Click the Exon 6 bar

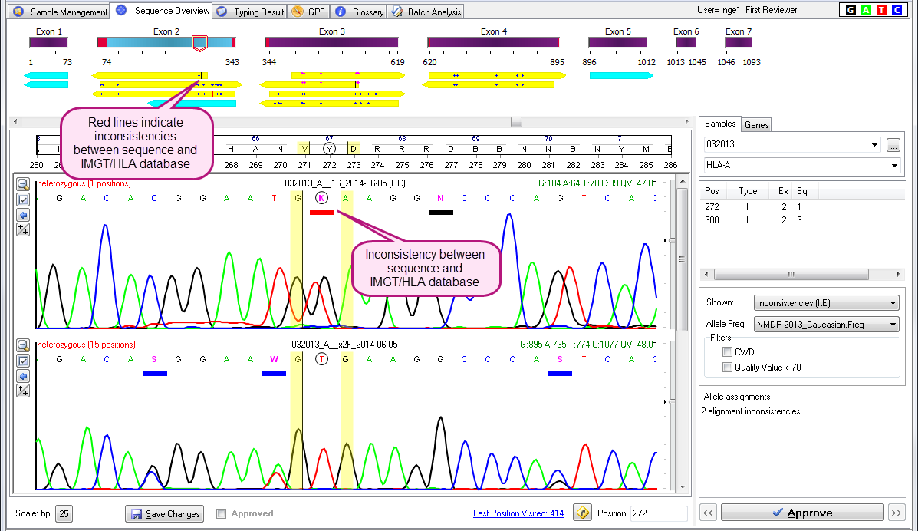686,42
